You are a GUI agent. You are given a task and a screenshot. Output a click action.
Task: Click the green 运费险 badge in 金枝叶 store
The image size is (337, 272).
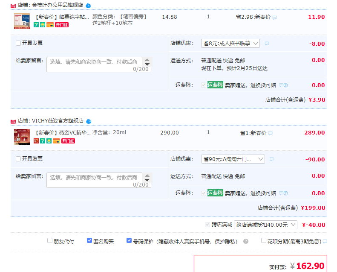point(215,85)
